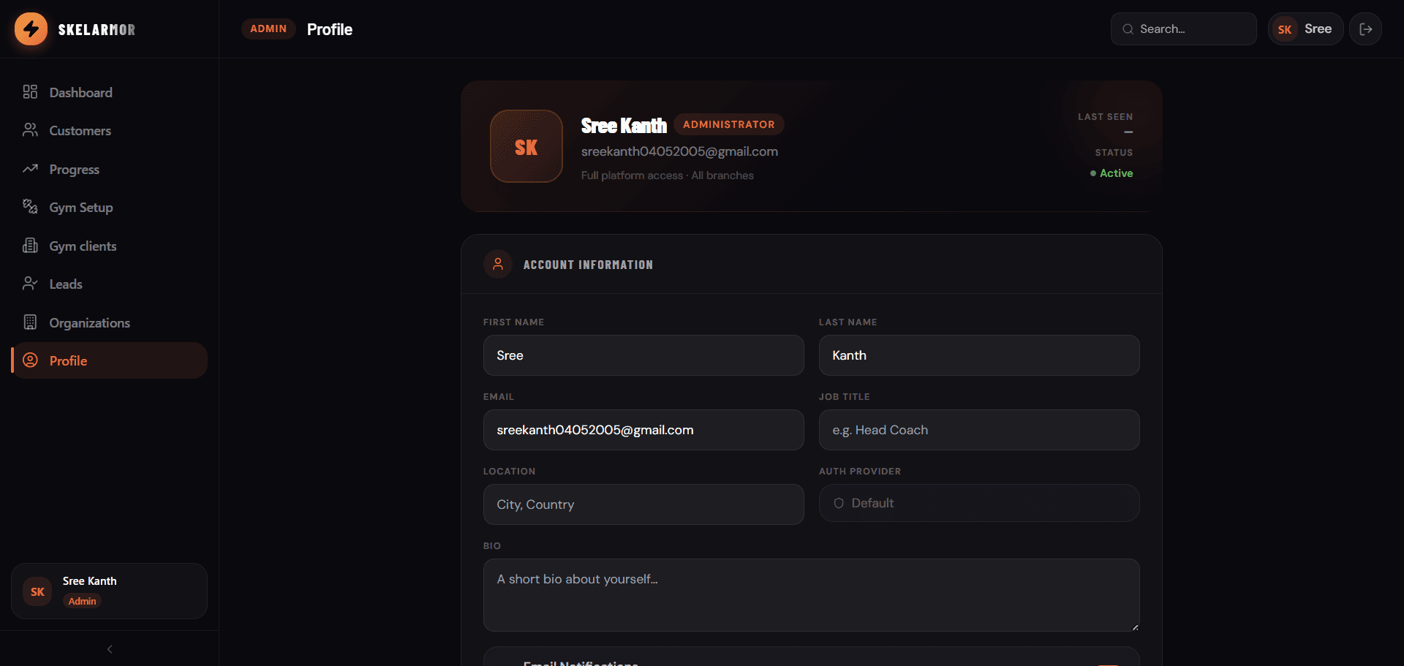The height and width of the screenshot is (666, 1404).
Task: Click the Leads person-check icon
Action: pos(30,284)
